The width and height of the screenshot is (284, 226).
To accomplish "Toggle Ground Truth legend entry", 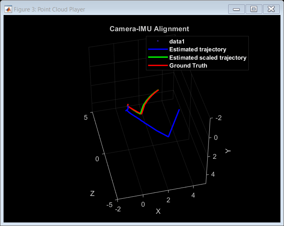I will click(x=188, y=66).
